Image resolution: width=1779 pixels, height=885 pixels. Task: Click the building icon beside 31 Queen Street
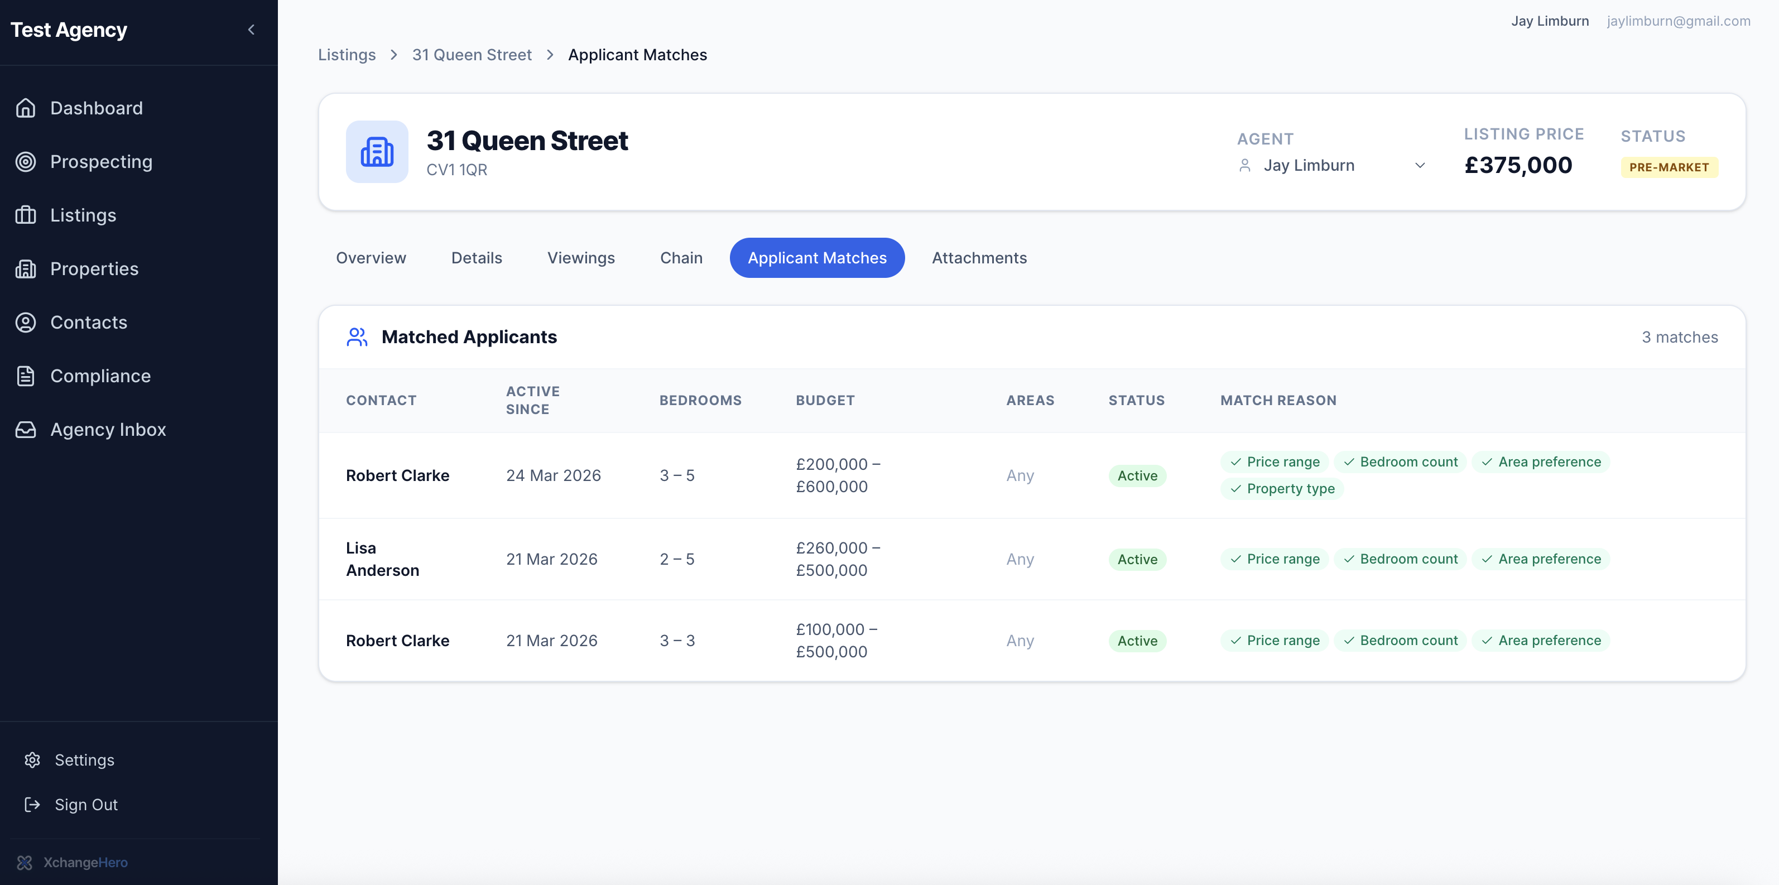coord(377,152)
